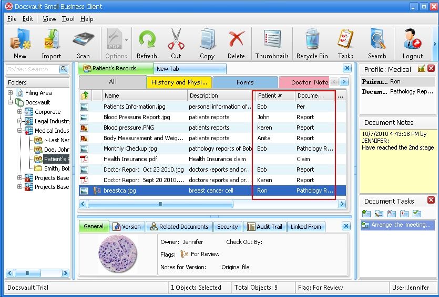Click the third Document Tasks toolbar icon
This screenshot has height=297, width=439.
pyautogui.click(x=391, y=214)
